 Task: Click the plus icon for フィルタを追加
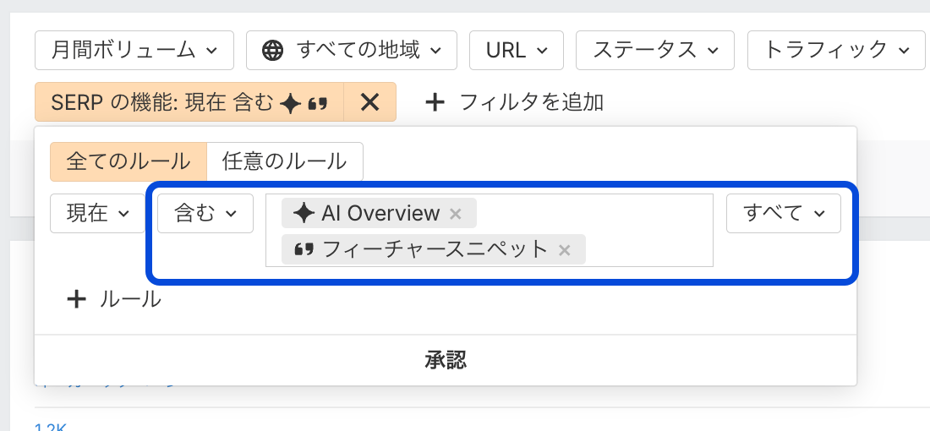pyautogui.click(x=435, y=102)
